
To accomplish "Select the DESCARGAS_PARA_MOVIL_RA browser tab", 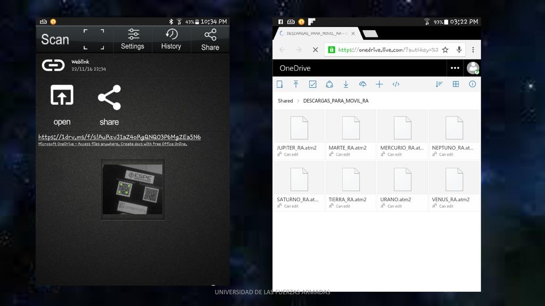I will tap(316, 33).
